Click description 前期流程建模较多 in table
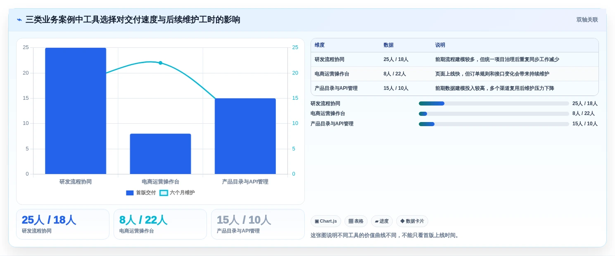Image resolution: width=615 pixels, height=256 pixels. click(497, 59)
